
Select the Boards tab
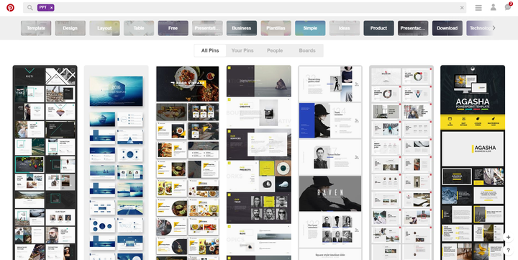pos(307,50)
